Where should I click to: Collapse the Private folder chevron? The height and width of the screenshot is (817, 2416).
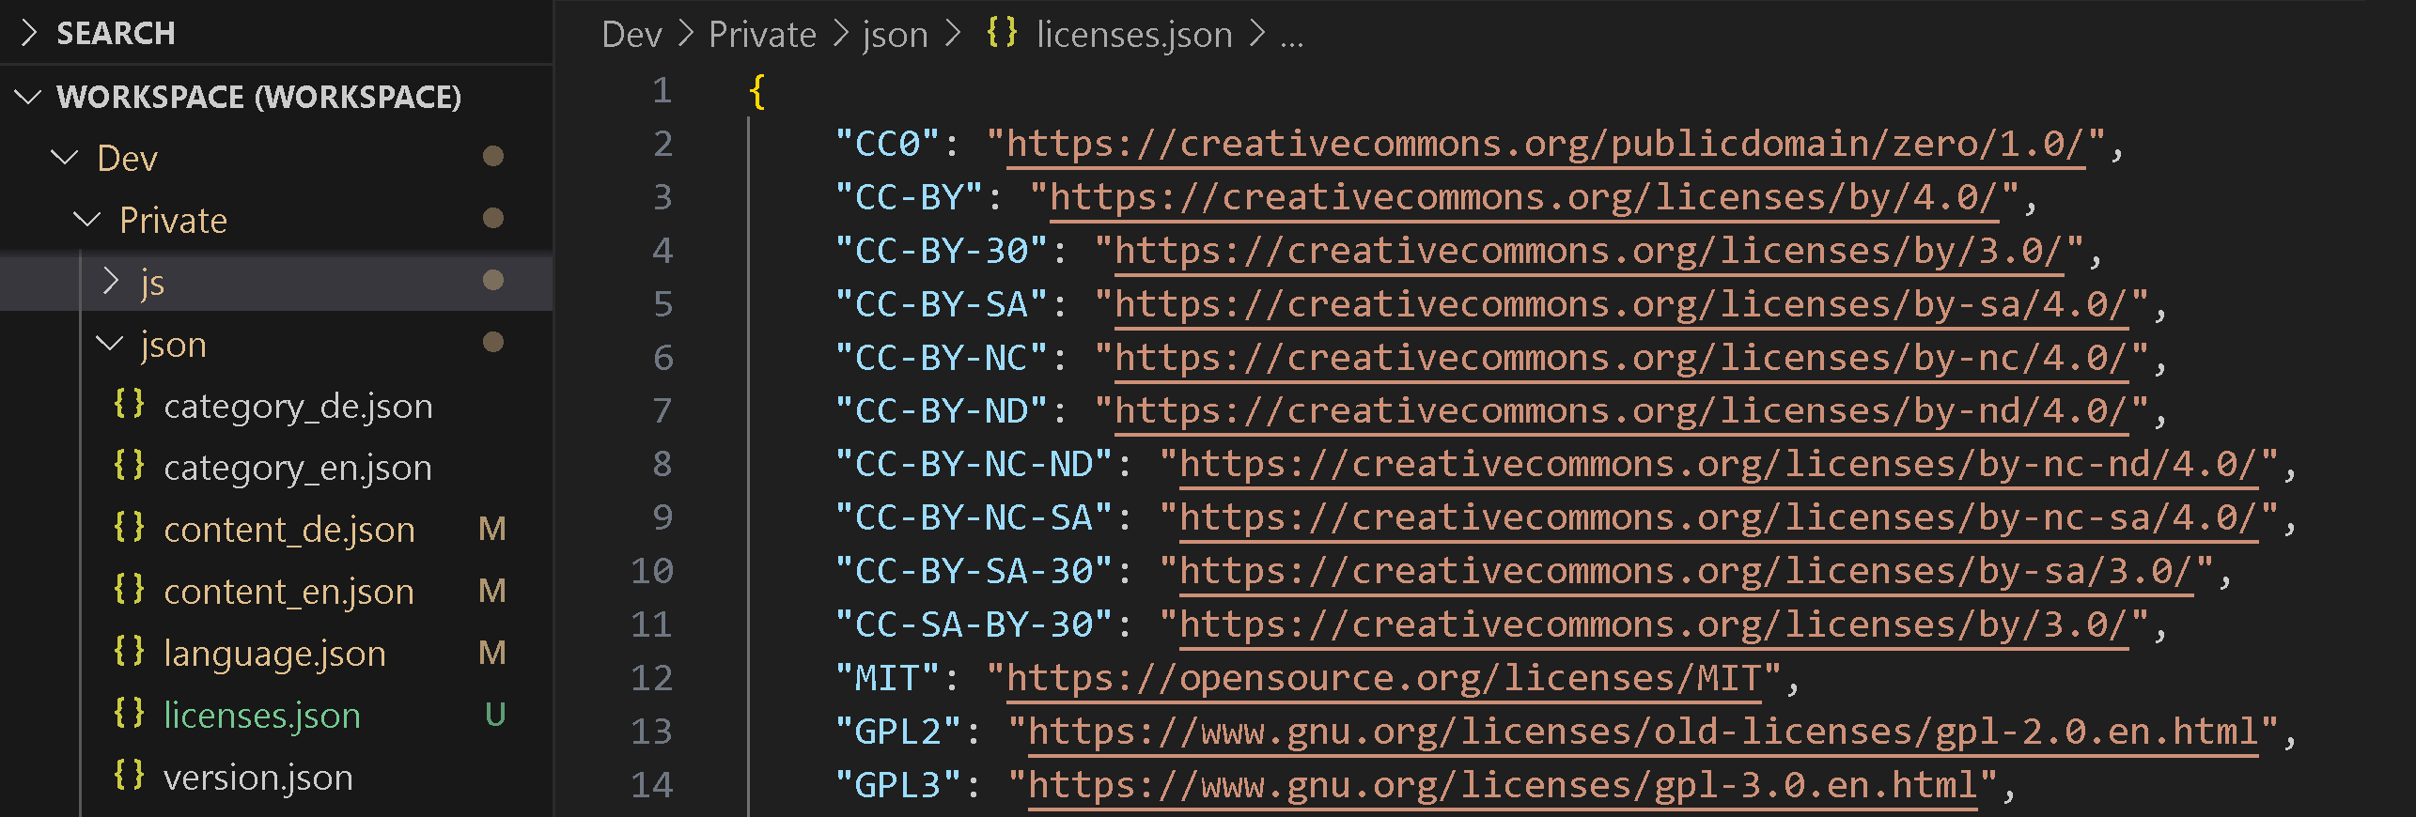pyautogui.click(x=86, y=220)
